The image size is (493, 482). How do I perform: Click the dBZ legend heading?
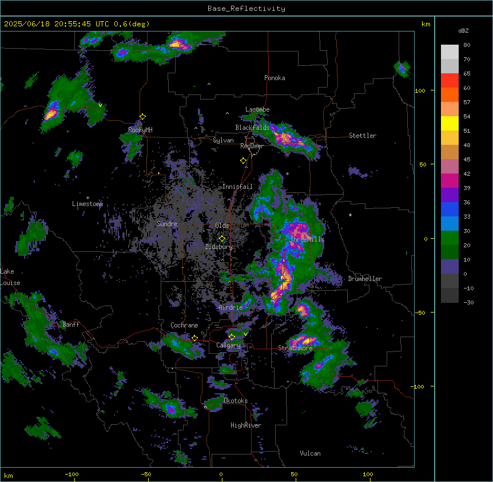pyautogui.click(x=463, y=31)
